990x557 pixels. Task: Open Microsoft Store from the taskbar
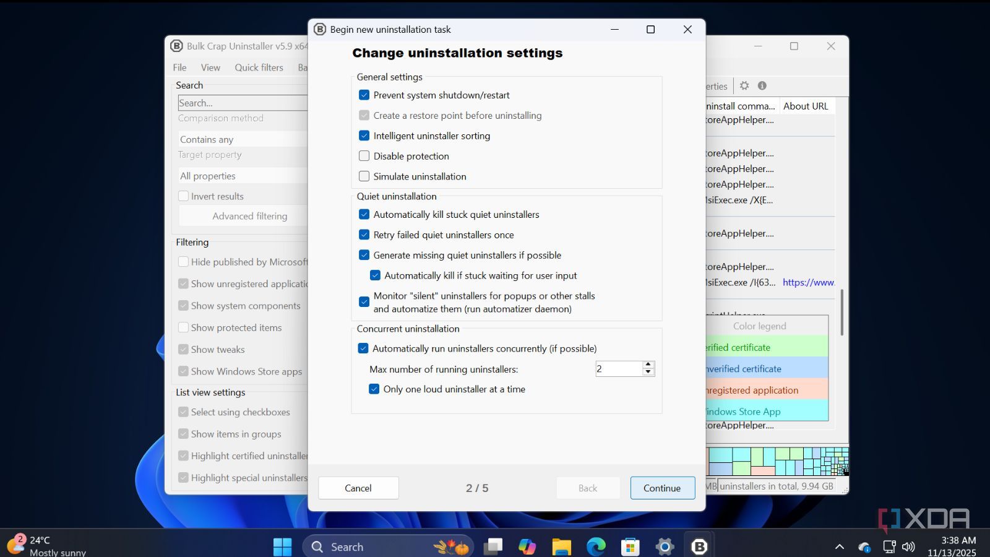point(630,546)
